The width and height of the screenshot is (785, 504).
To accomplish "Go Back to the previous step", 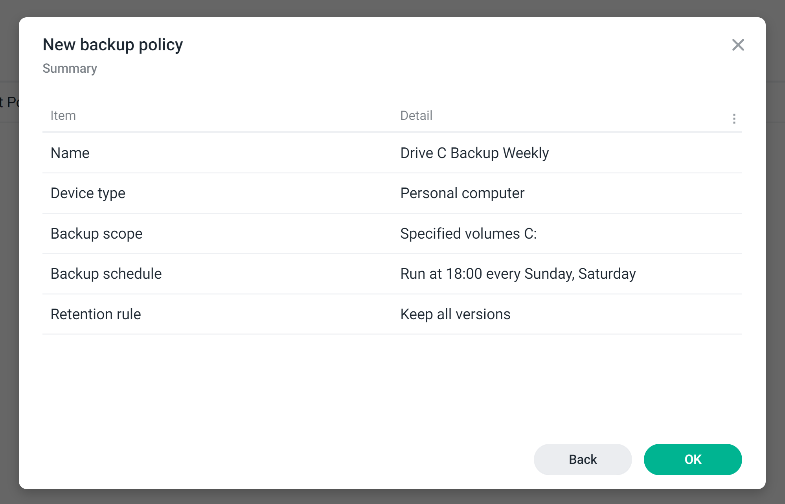I will pos(582,459).
